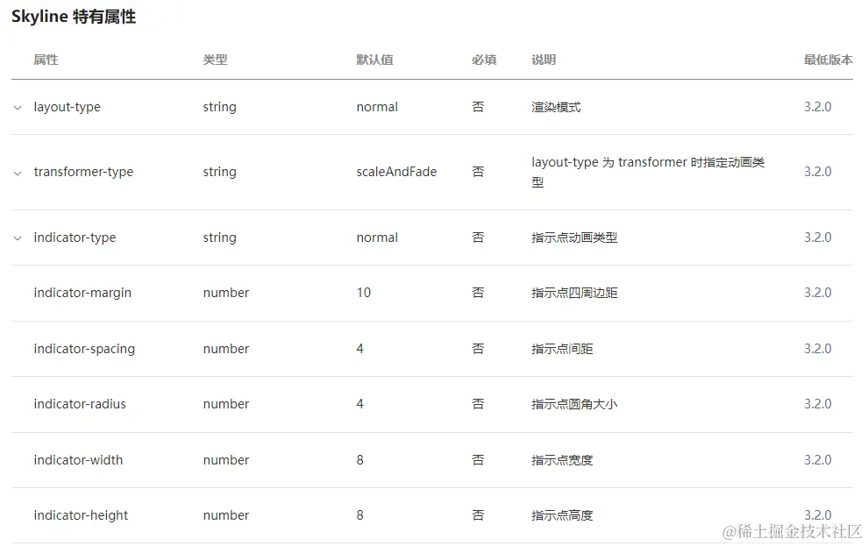Click the 最低版本 column header
Image resolution: width=868 pixels, height=546 pixels.
829,60
